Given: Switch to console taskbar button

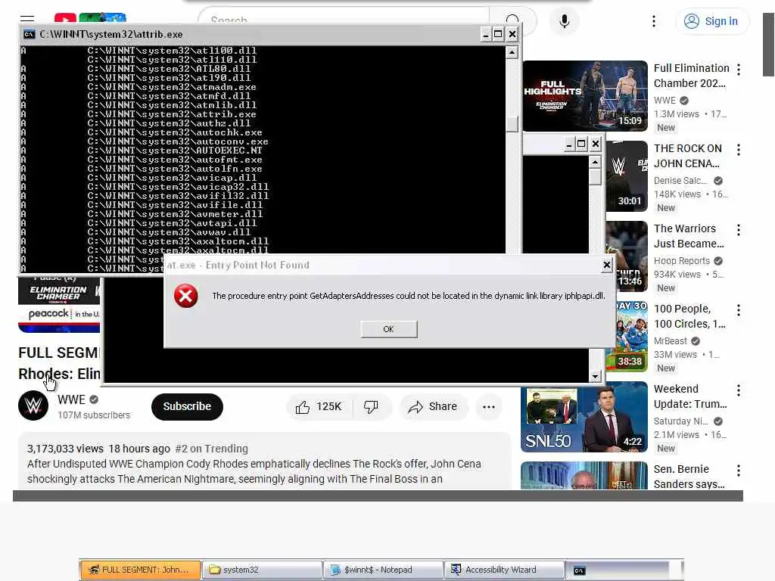Looking at the screenshot, I should click(x=618, y=570).
